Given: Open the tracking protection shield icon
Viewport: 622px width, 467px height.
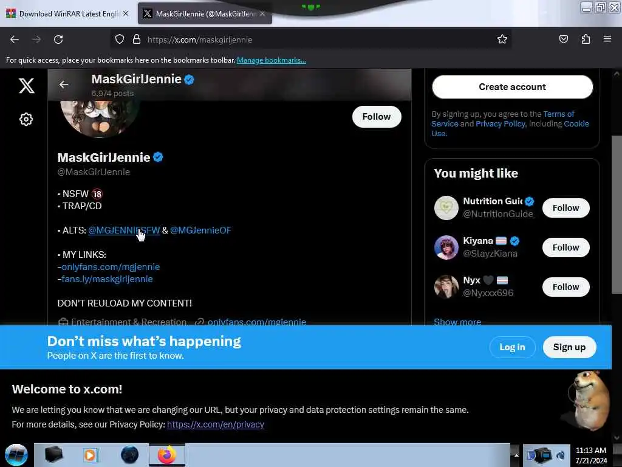Looking at the screenshot, I should [120, 40].
